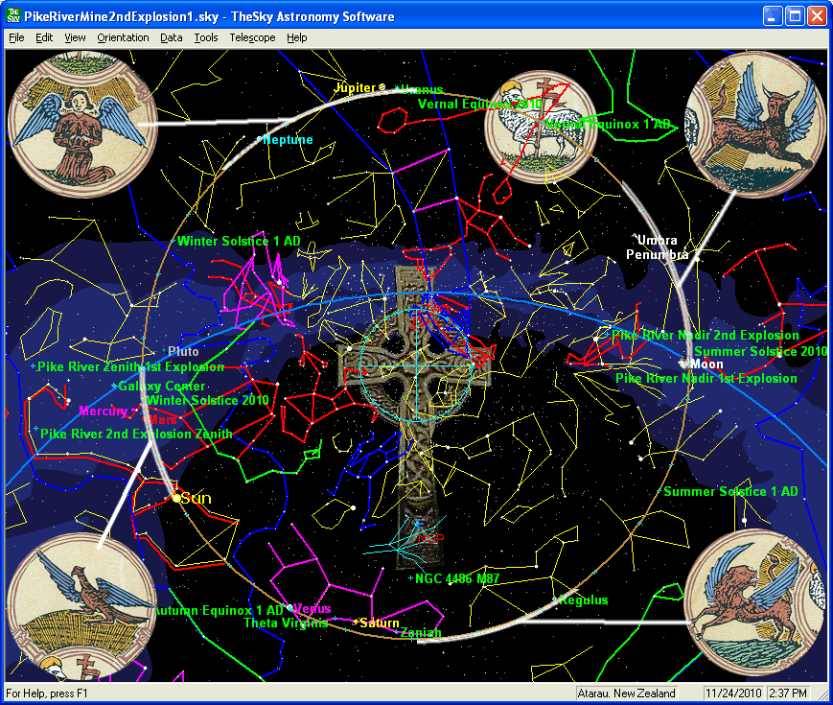Click the Atarau, New Zealand location in status bar
The image size is (833, 705).
click(627, 693)
